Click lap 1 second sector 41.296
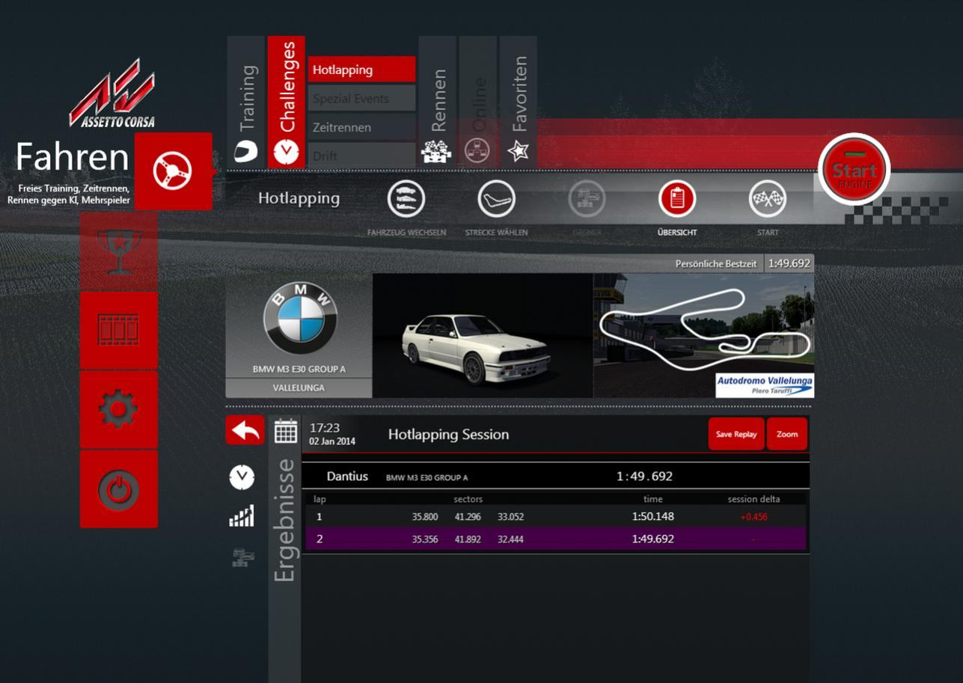This screenshot has height=683, width=963. [468, 517]
